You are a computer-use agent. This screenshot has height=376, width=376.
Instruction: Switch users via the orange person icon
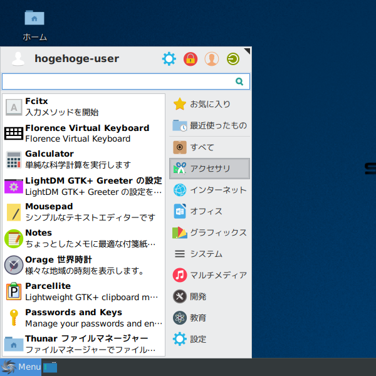(212, 59)
